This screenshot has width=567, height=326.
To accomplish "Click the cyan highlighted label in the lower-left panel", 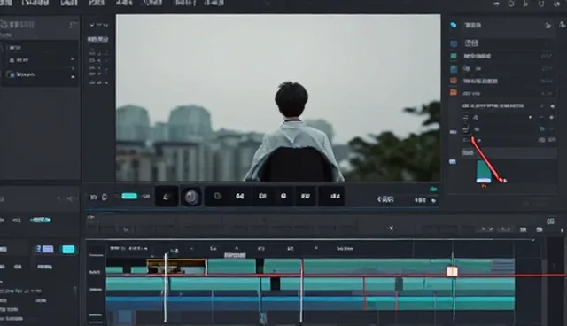I will [41, 220].
